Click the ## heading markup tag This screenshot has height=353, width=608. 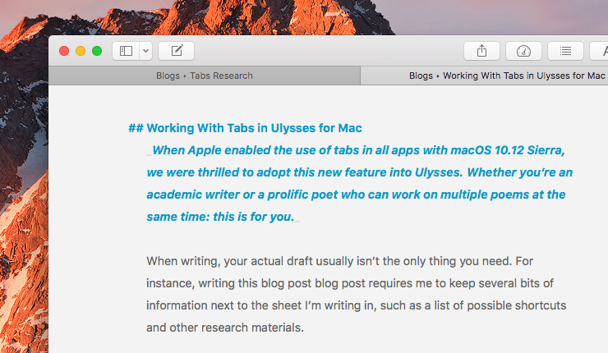pyautogui.click(x=136, y=128)
